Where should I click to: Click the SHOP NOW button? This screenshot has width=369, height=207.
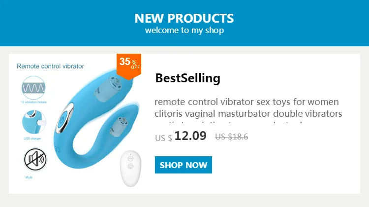click(184, 165)
